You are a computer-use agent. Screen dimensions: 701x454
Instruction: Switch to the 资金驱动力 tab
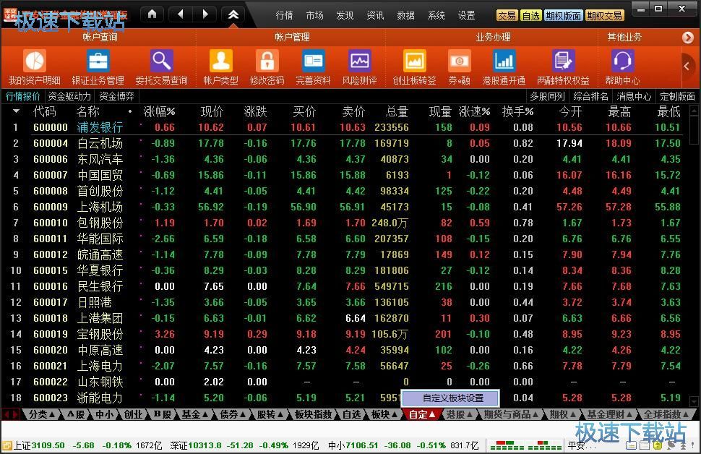69,96
